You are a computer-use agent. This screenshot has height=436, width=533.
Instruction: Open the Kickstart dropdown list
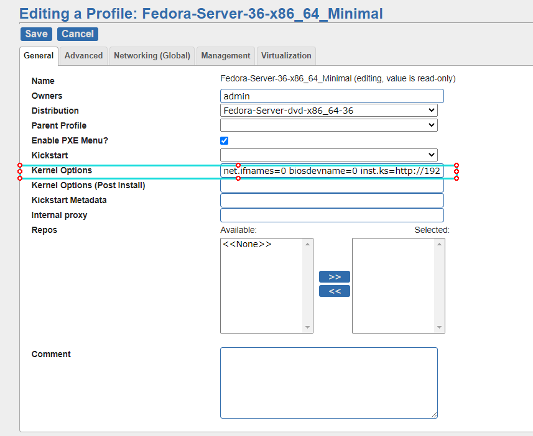329,155
